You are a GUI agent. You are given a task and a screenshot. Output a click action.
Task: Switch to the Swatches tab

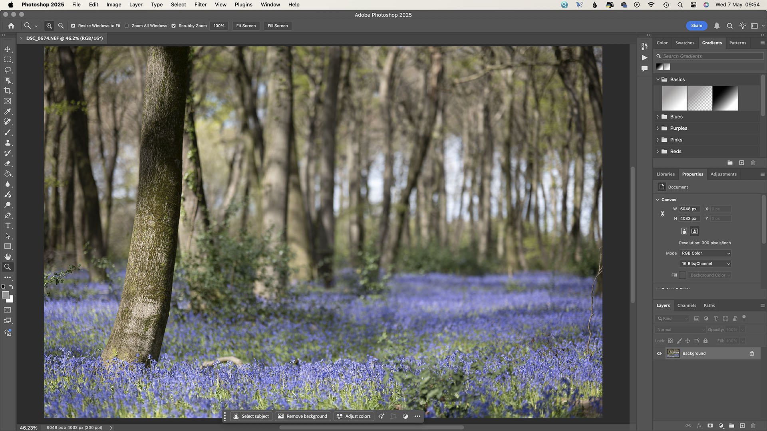685,43
